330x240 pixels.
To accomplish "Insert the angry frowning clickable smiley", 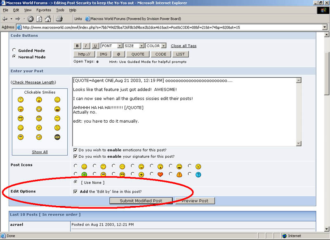I will pos(39,128).
